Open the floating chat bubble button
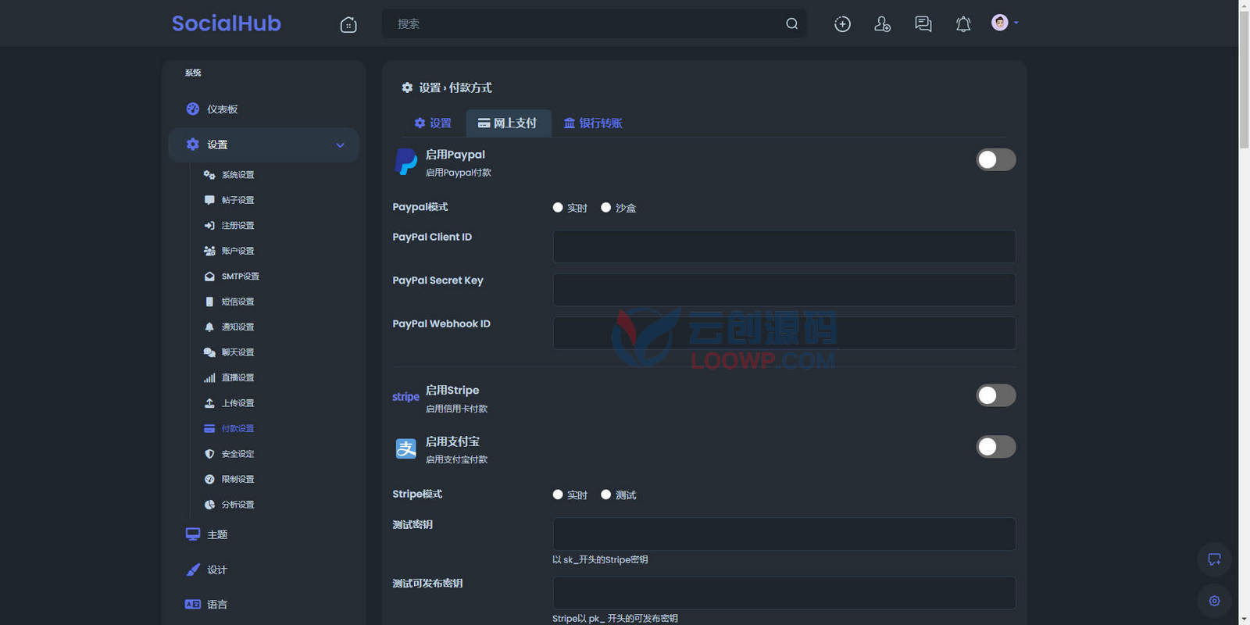 1215,559
